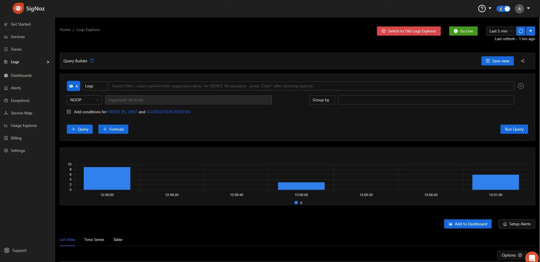Open the Service Map view
Viewport: 540px width, 262px height.
pos(21,113)
